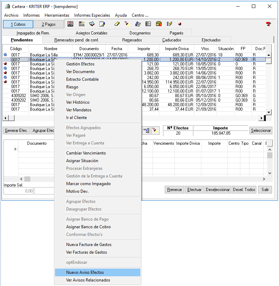Select Ver Avisos Relacionados
Image resolution: width=279 pixels, height=286 pixels.
pyautogui.click(x=98, y=280)
